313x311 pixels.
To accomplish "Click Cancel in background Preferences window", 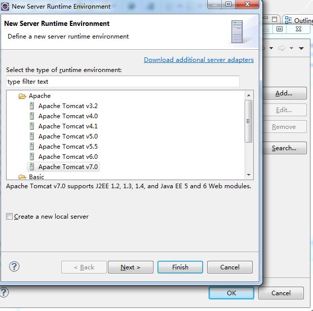I will 281,293.
